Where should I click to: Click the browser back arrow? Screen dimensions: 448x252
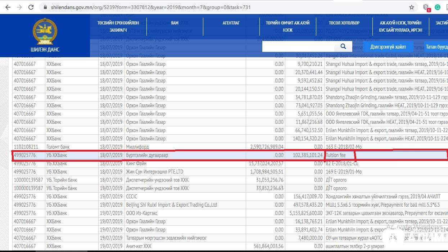pyautogui.click(x=8, y=7)
